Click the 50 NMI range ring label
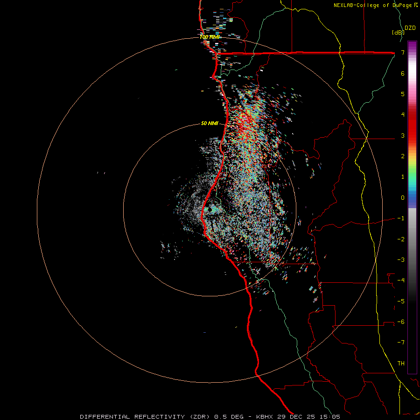 [x=210, y=124]
